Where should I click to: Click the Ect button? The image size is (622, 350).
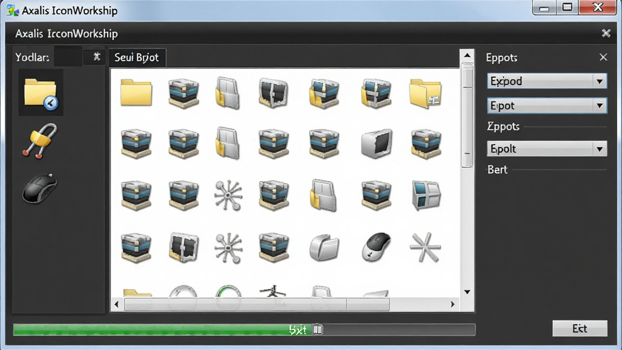[580, 329]
